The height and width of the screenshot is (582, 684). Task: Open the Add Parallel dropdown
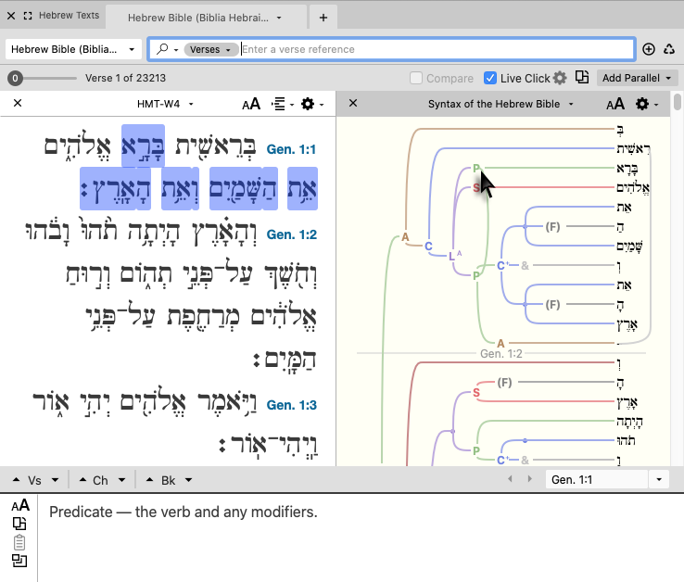coord(638,79)
